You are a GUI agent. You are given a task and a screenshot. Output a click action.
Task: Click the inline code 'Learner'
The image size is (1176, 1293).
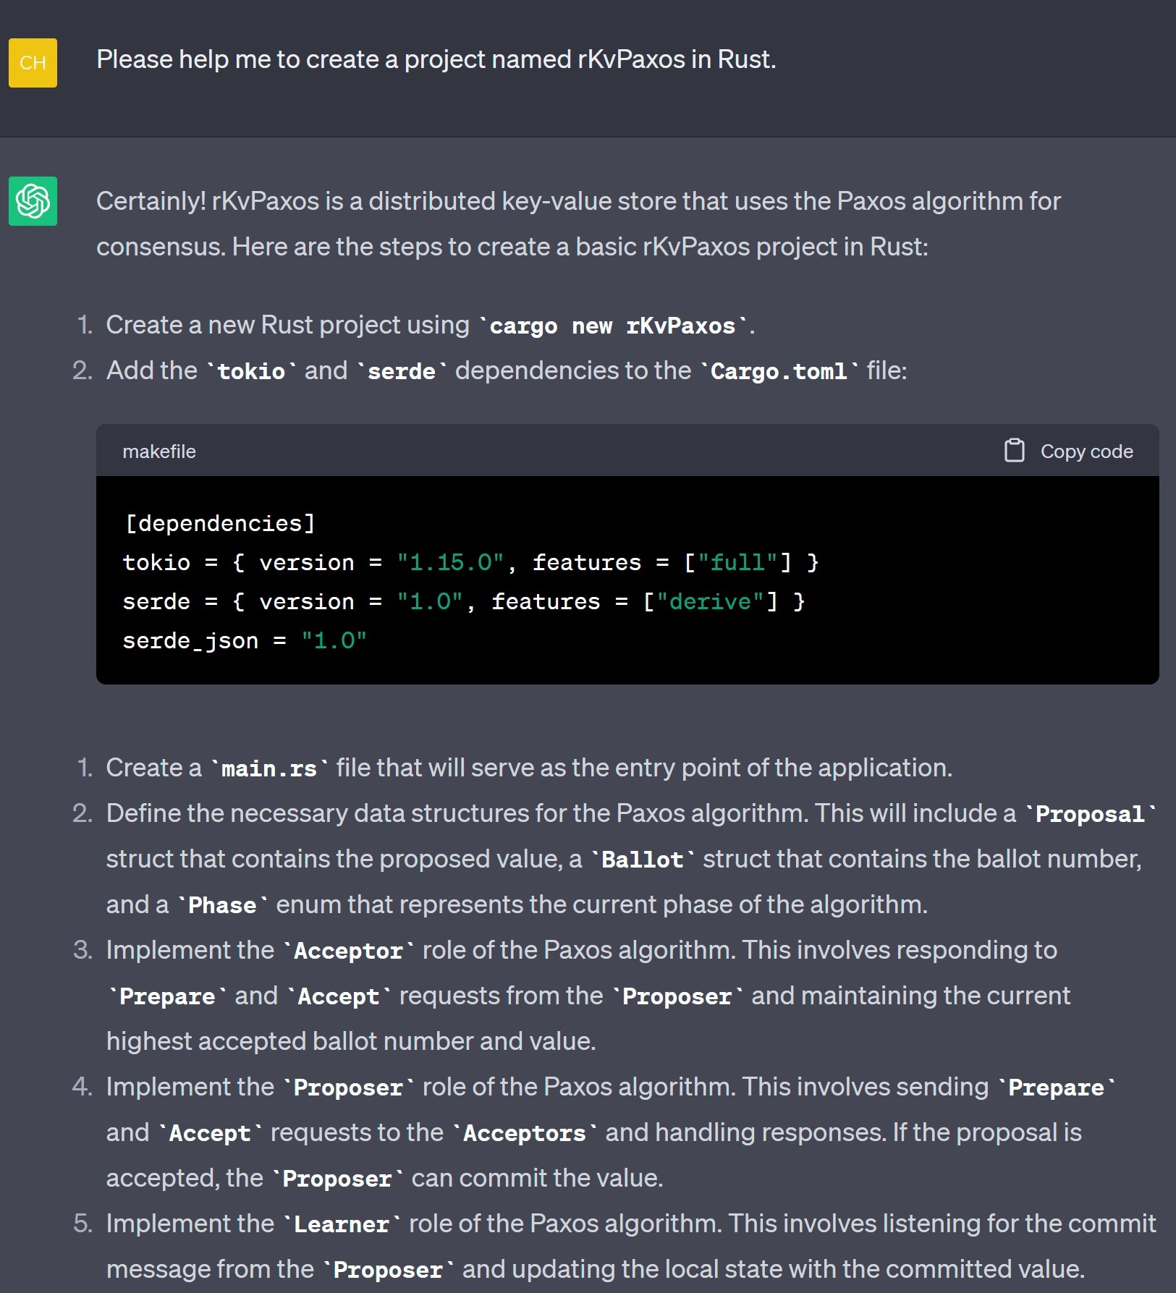click(342, 1224)
